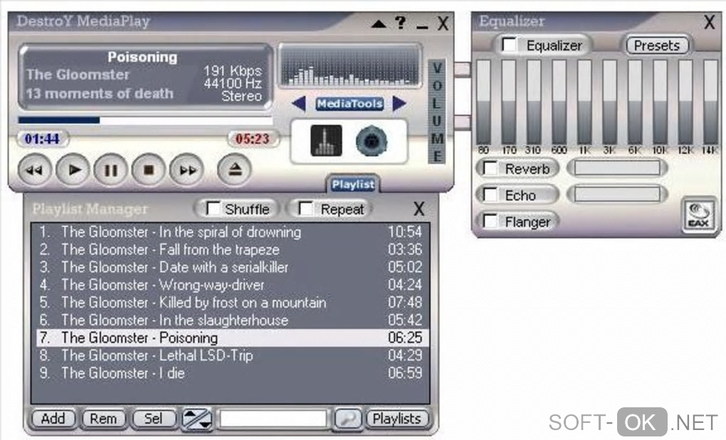This screenshot has height=440, width=726.
Task: Click the up-triangle icon in the title bar
Action: (x=379, y=23)
